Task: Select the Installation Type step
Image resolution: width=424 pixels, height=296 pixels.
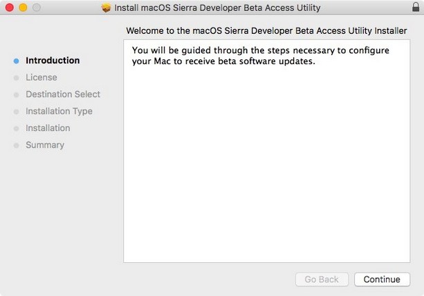Action: click(59, 111)
